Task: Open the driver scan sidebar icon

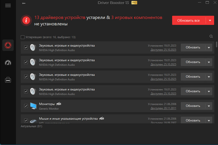Action: point(8,46)
